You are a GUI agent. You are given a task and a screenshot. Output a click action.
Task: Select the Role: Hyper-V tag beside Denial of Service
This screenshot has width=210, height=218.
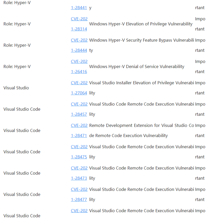point(17,67)
